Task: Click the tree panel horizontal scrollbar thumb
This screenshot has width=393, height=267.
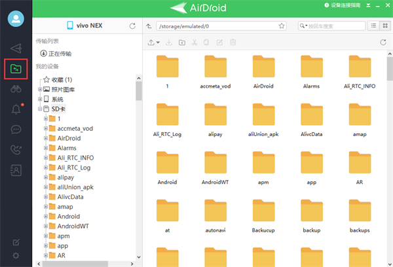Action: 75,264
